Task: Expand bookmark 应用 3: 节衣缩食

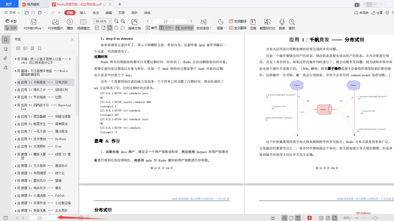Action: point(15,97)
